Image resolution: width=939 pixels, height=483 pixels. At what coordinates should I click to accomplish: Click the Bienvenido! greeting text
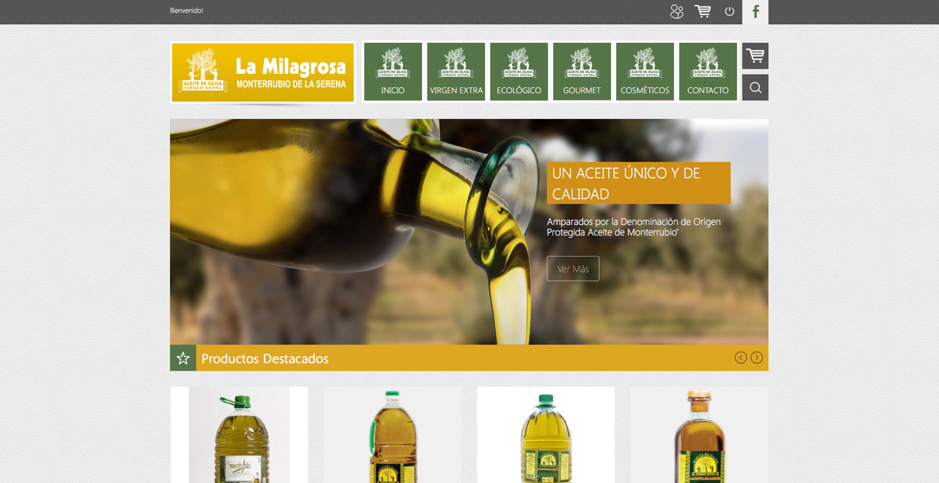(x=186, y=10)
